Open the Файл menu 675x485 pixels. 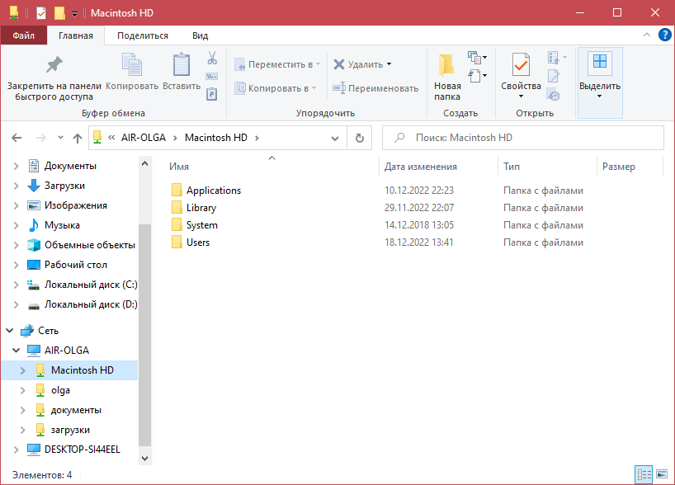pos(23,35)
